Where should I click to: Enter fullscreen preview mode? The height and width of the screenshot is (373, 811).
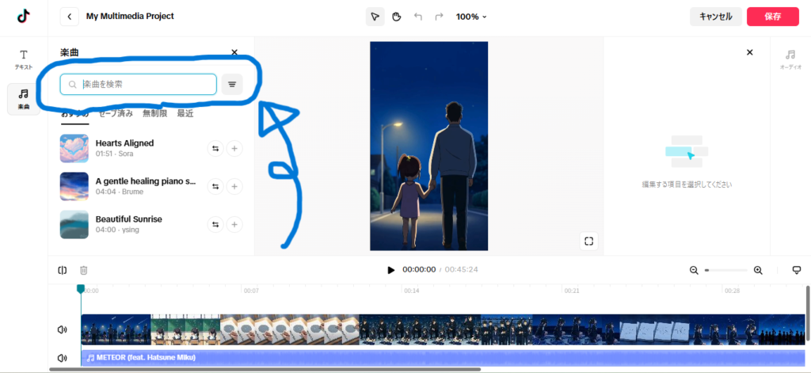pyautogui.click(x=588, y=242)
